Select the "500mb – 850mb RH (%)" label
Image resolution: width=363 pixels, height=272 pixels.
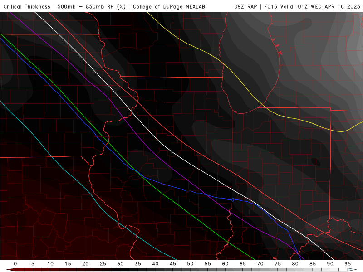(92, 6)
